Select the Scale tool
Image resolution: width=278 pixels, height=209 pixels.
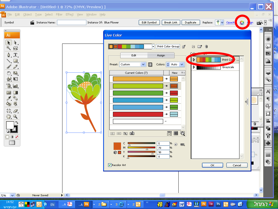pos(15,73)
